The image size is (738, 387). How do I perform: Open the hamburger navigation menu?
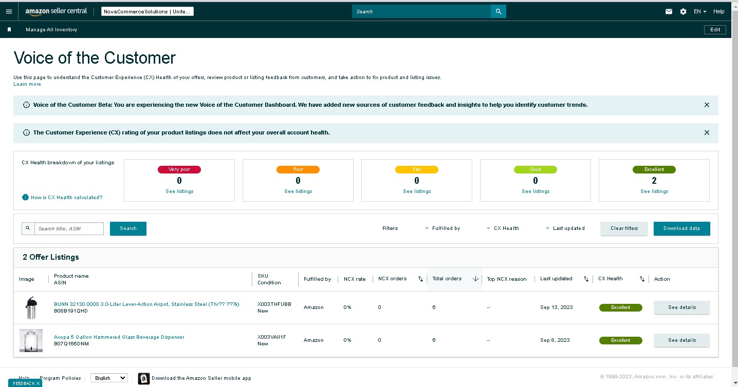9,11
